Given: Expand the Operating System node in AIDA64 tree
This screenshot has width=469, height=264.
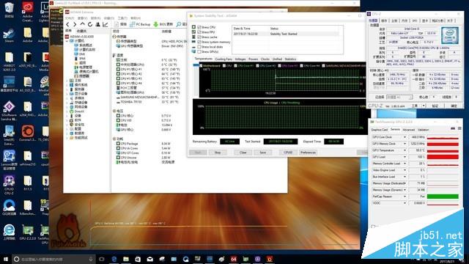Looking at the screenshot, I should click(67, 85).
